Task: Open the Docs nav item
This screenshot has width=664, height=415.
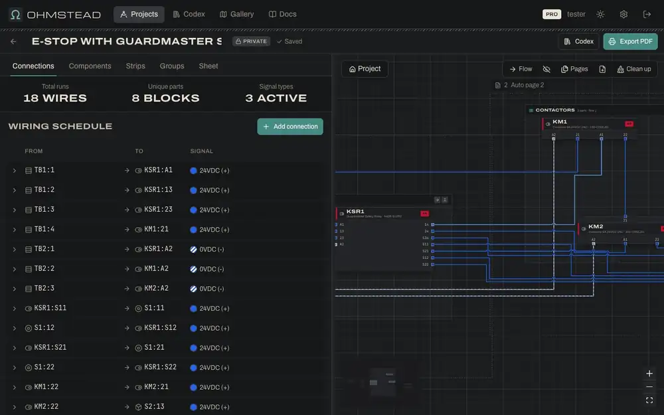Action: (282, 15)
